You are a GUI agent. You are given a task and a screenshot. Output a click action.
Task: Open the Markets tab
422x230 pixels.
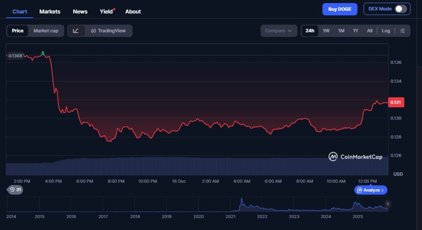click(50, 12)
